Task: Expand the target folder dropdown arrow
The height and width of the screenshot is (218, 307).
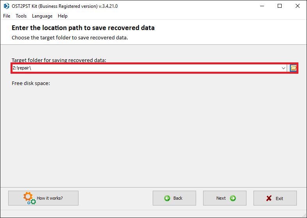Action: [283, 68]
